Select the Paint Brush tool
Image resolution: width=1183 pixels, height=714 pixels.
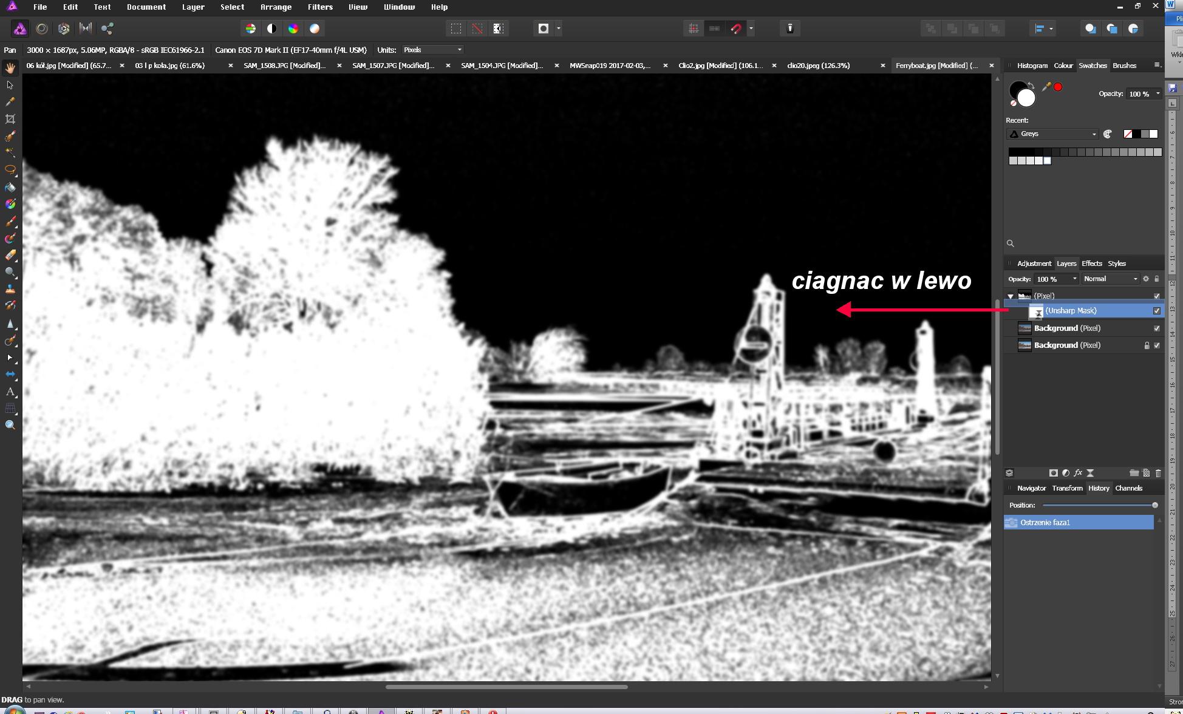pos(10,222)
